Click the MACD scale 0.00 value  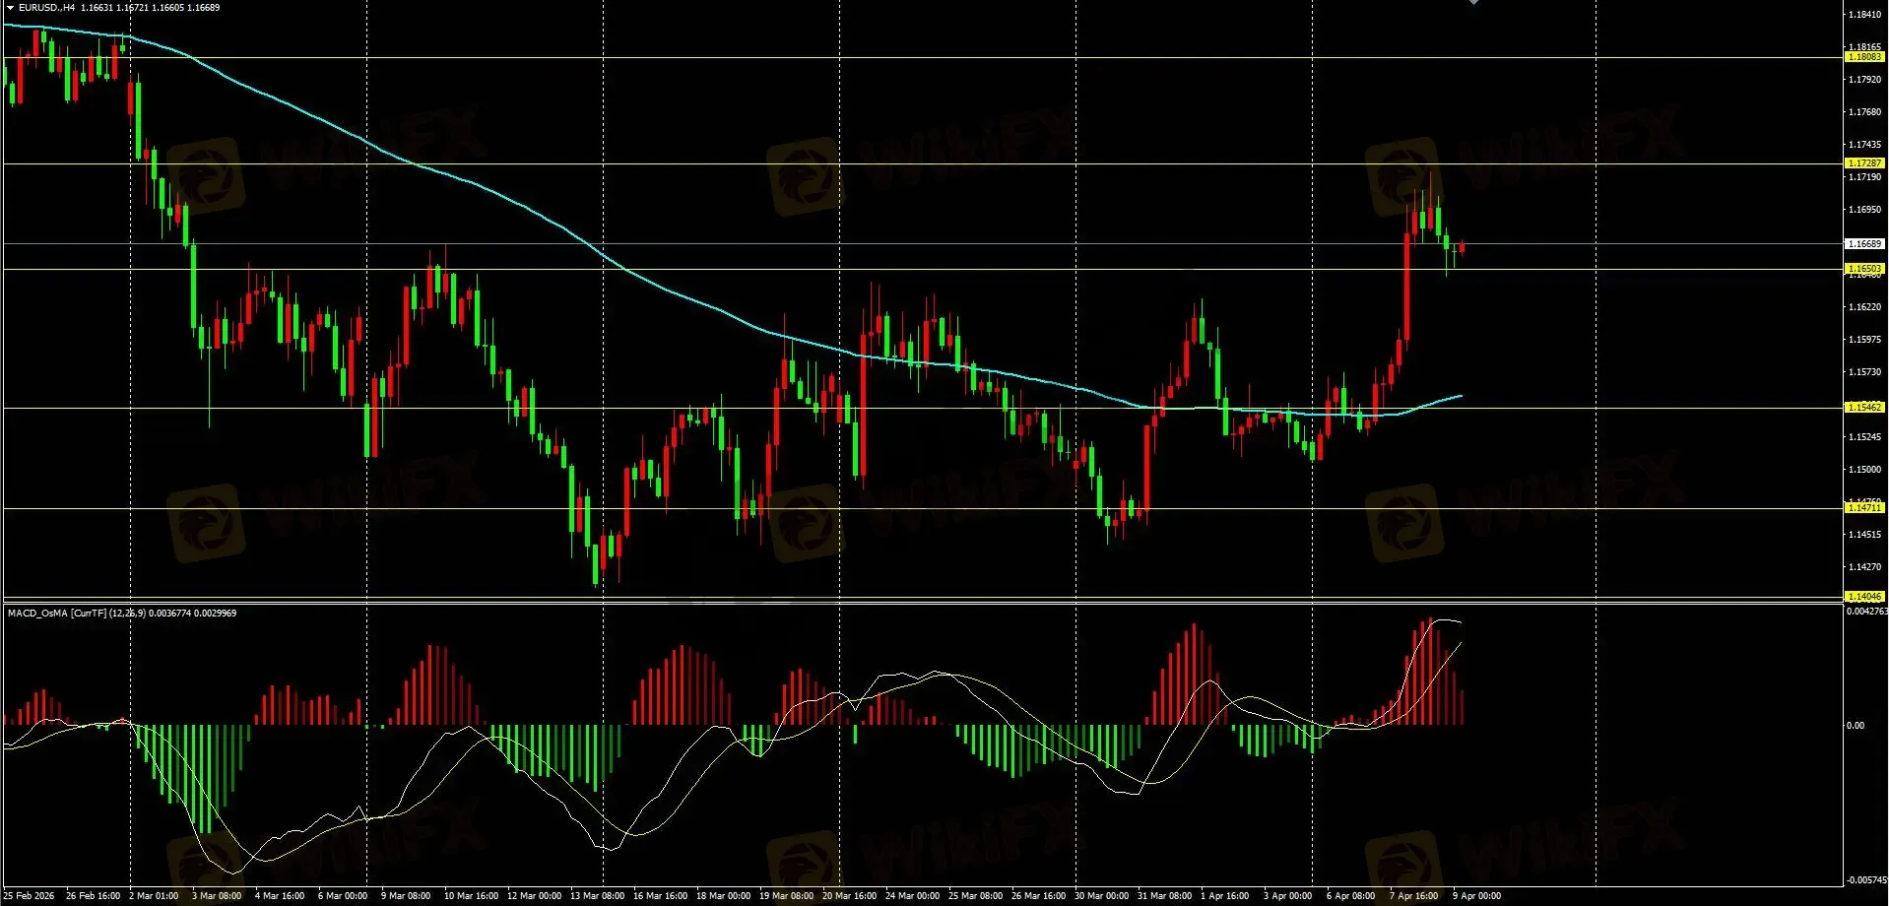(1856, 726)
